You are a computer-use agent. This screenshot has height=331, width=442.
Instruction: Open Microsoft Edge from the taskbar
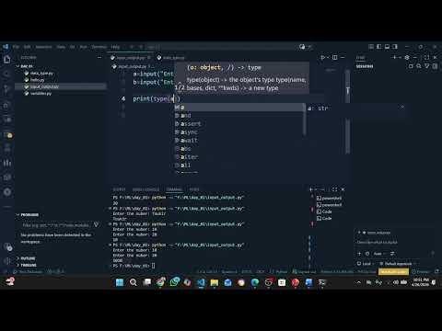(x=255, y=282)
